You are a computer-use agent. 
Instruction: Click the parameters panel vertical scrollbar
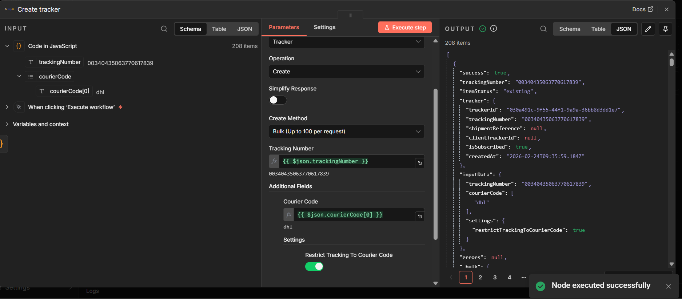(x=435, y=164)
